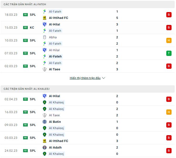Open Hiển thị thêm trận đấu link
This screenshot has width=176, height=158.
pyautogui.click(x=85, y=78)
